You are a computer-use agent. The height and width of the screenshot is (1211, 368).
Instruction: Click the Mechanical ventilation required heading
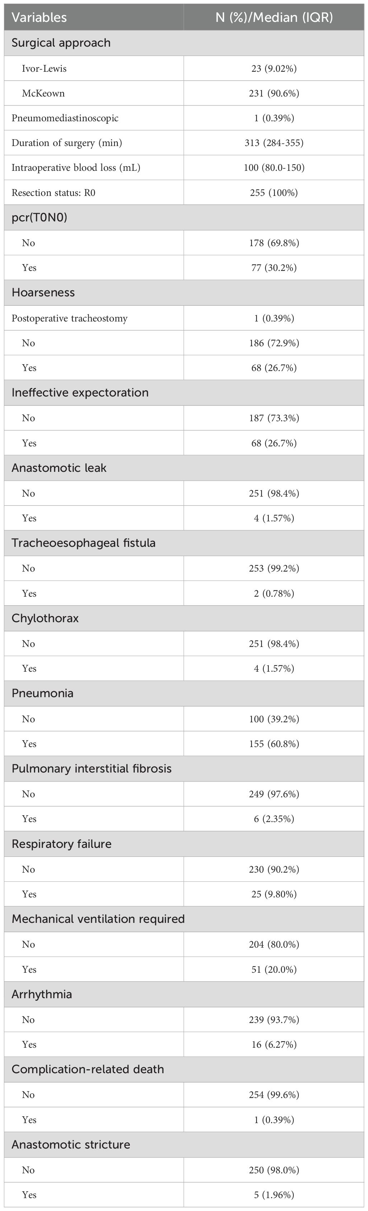[x=98, y=919]
